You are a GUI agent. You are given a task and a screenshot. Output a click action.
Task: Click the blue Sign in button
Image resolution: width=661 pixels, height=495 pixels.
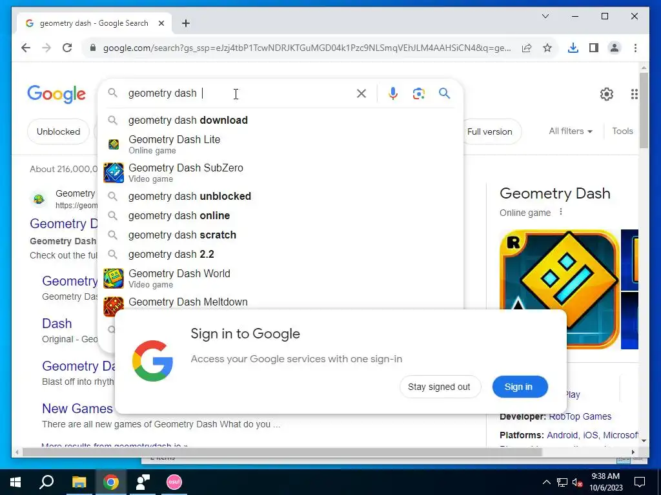click(520, 387)
